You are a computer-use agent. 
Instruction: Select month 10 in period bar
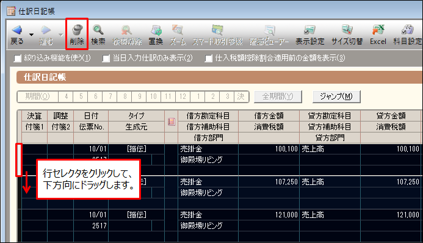[154, 96]
